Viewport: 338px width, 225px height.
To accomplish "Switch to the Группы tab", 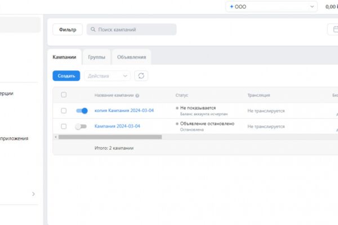I will pyautogui.click(x=96, y=57).
